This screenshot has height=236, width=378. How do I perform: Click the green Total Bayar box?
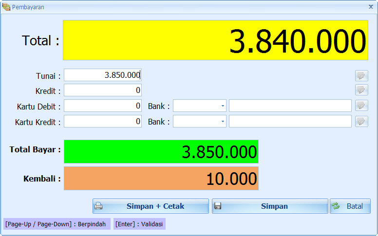(161, 151)
